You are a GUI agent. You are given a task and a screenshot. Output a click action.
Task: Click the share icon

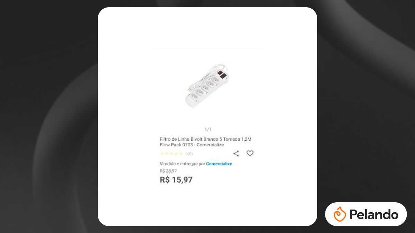click(x=236, y=154)
